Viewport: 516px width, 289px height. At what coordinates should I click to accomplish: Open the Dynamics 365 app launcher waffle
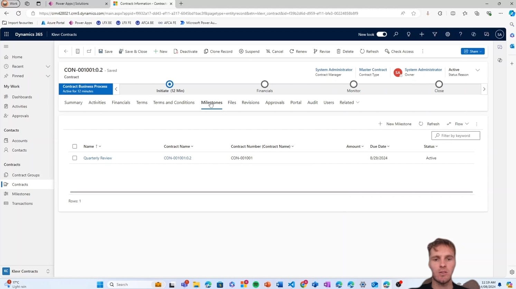coord(7,35)
